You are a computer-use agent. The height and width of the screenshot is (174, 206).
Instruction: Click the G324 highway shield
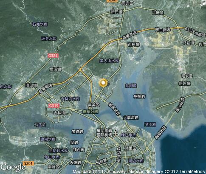[x=53, y=56]
